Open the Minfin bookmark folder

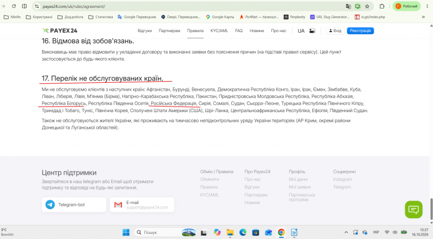(x=12, y=17)
